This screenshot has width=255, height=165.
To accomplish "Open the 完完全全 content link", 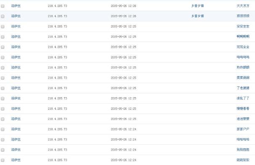I will tap(243, 47).
